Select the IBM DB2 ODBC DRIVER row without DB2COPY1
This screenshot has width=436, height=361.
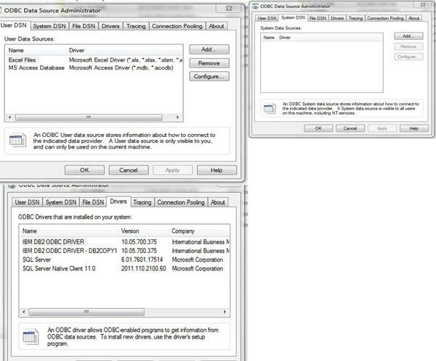(124, 242)
